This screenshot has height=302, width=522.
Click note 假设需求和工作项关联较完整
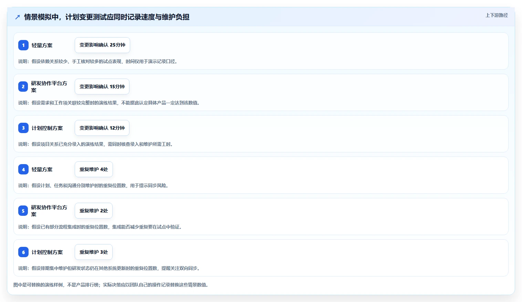tap(109, 103)
